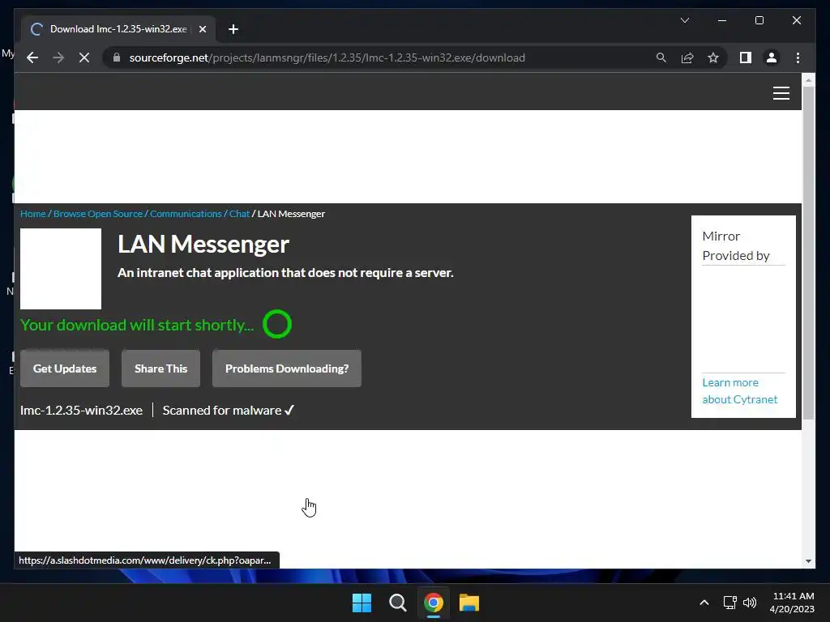Minimize the Chrome window
The height and width of the screenshot is (622, 830).
pos(722,20)
